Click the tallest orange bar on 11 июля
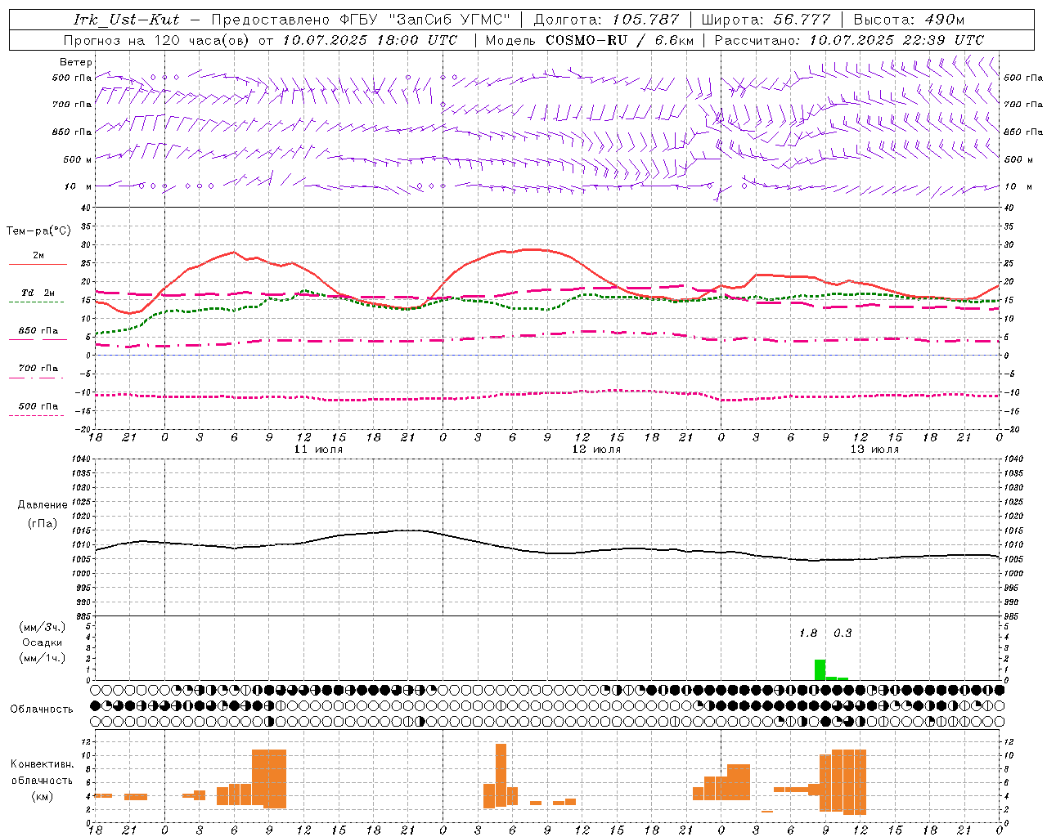1047x837 pixels. pos(269,778)
